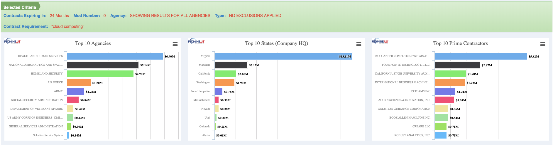Click the FEDMINE.US logo on the Agencies chart
This screenshot has width=553, height=145.
coord(12,41)
